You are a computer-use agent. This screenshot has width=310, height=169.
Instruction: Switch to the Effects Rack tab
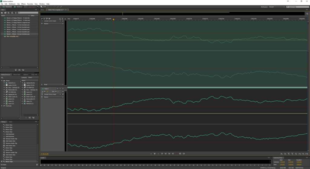click(x=17, y=75)
